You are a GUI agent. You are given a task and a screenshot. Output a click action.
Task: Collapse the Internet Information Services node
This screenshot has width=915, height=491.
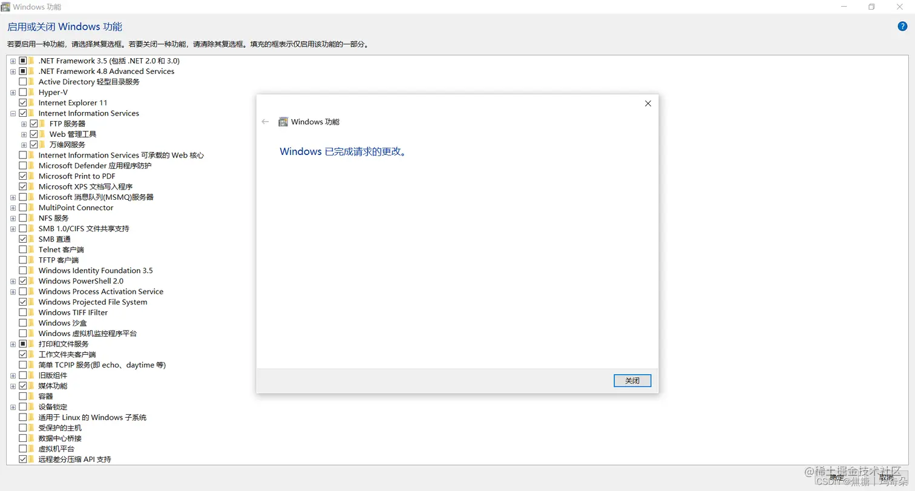[13, 113]
